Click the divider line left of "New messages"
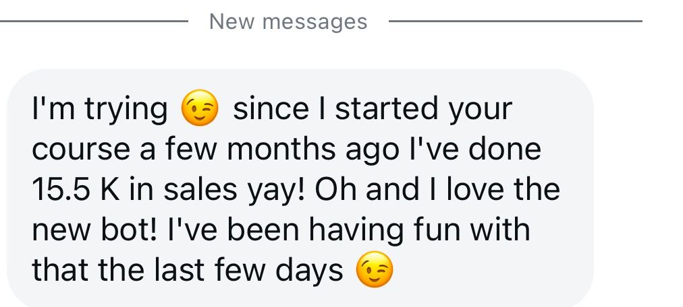The width and height of the screenshot is (683, 307). click(94, 22)
